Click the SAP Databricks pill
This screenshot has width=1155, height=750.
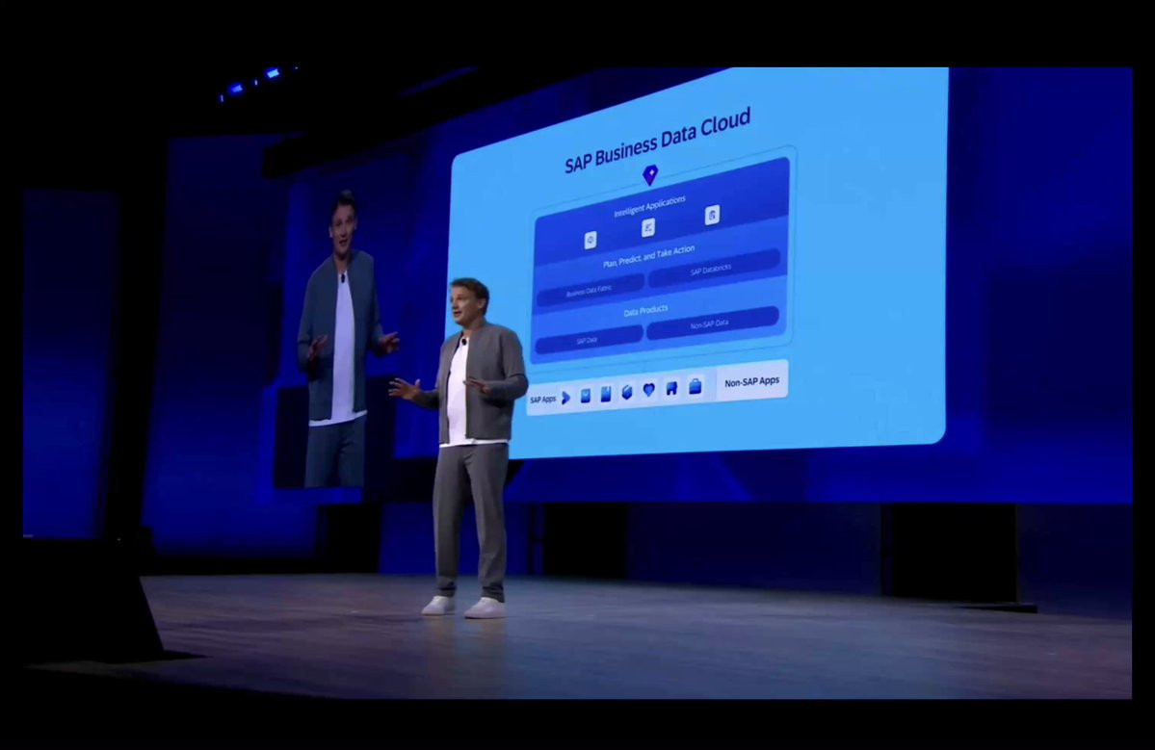coord(713,270)
